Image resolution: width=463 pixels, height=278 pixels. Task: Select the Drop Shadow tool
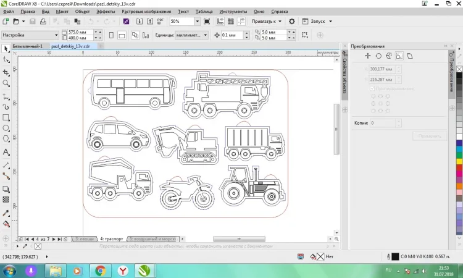click(x=6, y=189)
